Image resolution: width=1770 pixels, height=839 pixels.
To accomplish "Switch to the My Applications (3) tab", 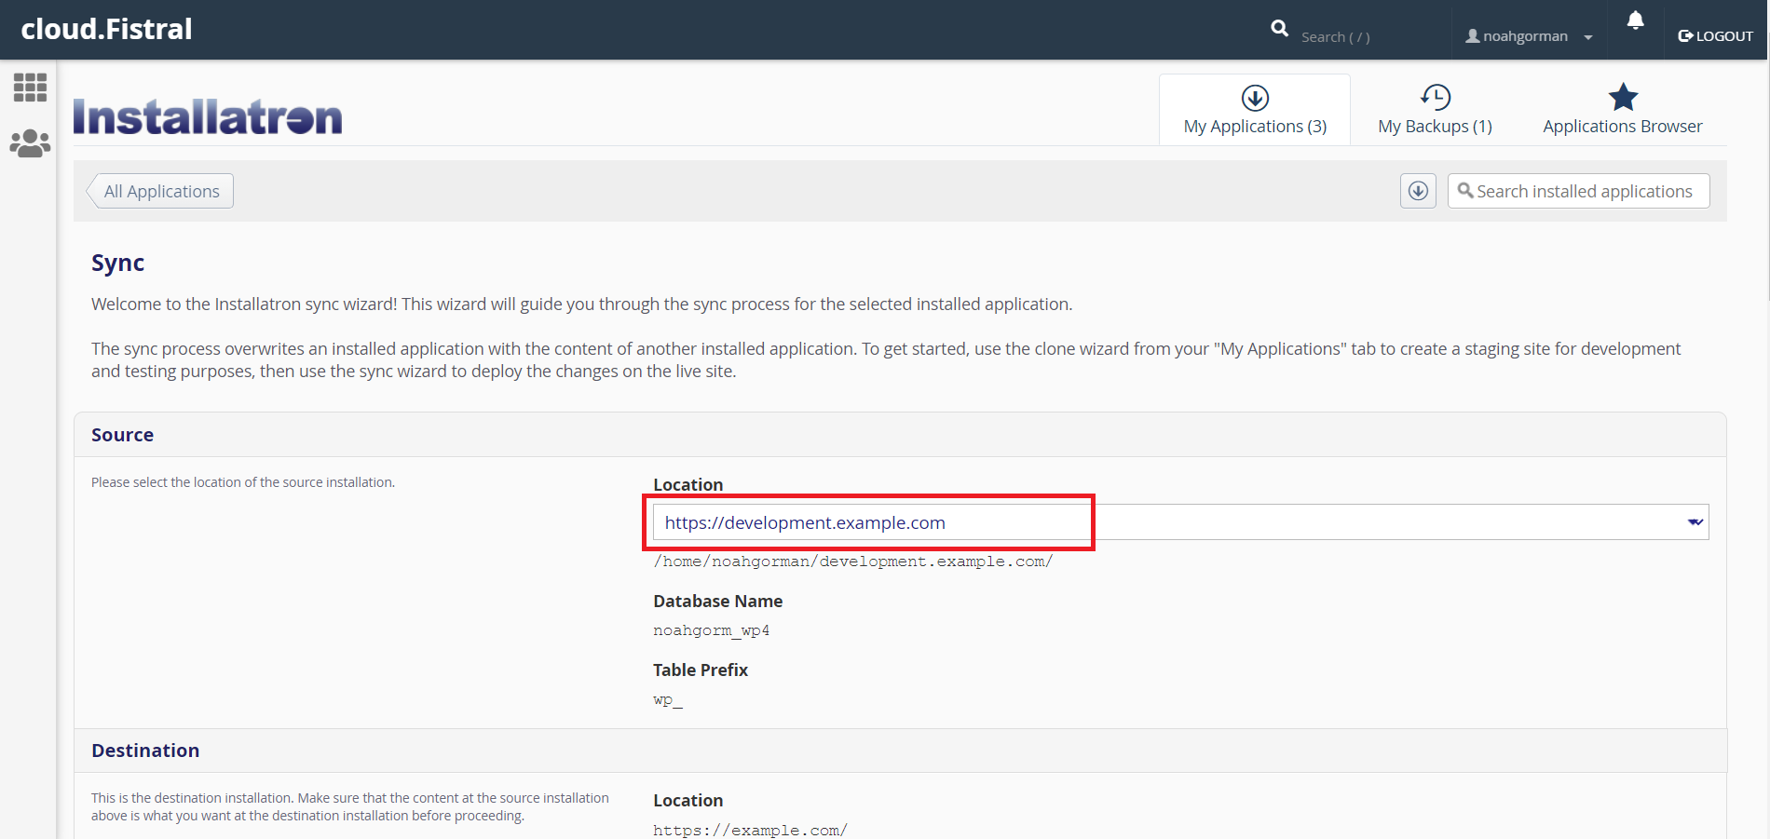I will (1255, 126).
